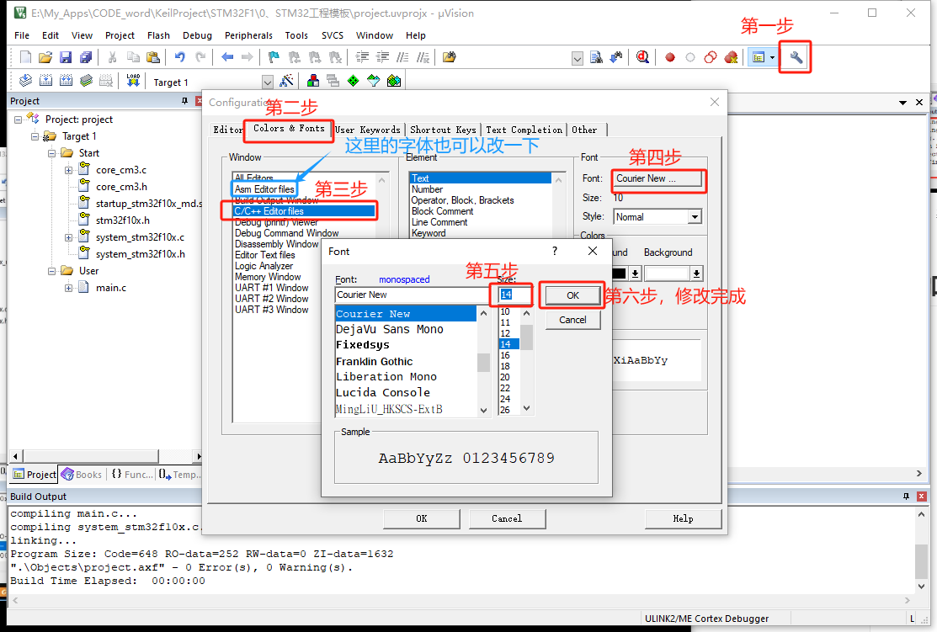The height and width of the screenshot is (632, 937).
Task: Click OK at bottom of Configuration dialog
Action: pyautogui.click(x=421, y=518)
